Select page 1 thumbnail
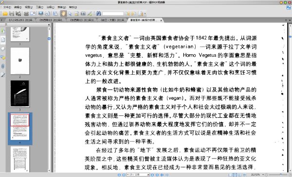Viewport: 292px width, 177px height. coord(20,34)
